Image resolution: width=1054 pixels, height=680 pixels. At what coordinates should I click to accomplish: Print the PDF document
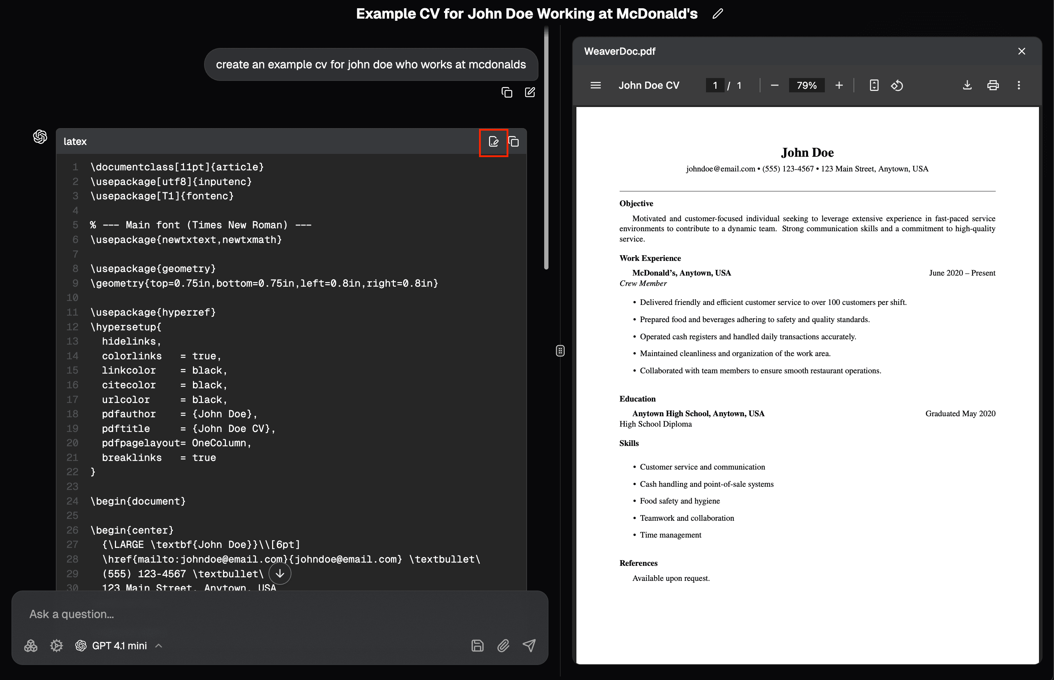coord(992,85)
